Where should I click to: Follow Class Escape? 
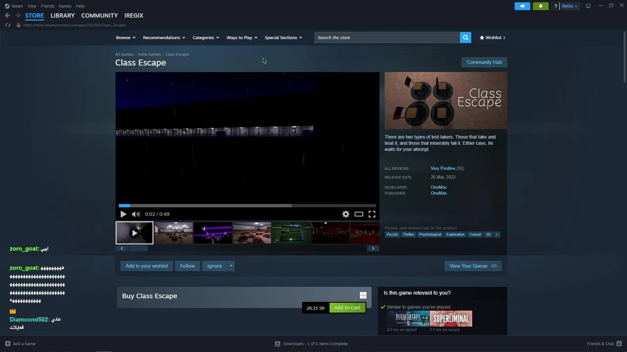pos(187,266)
